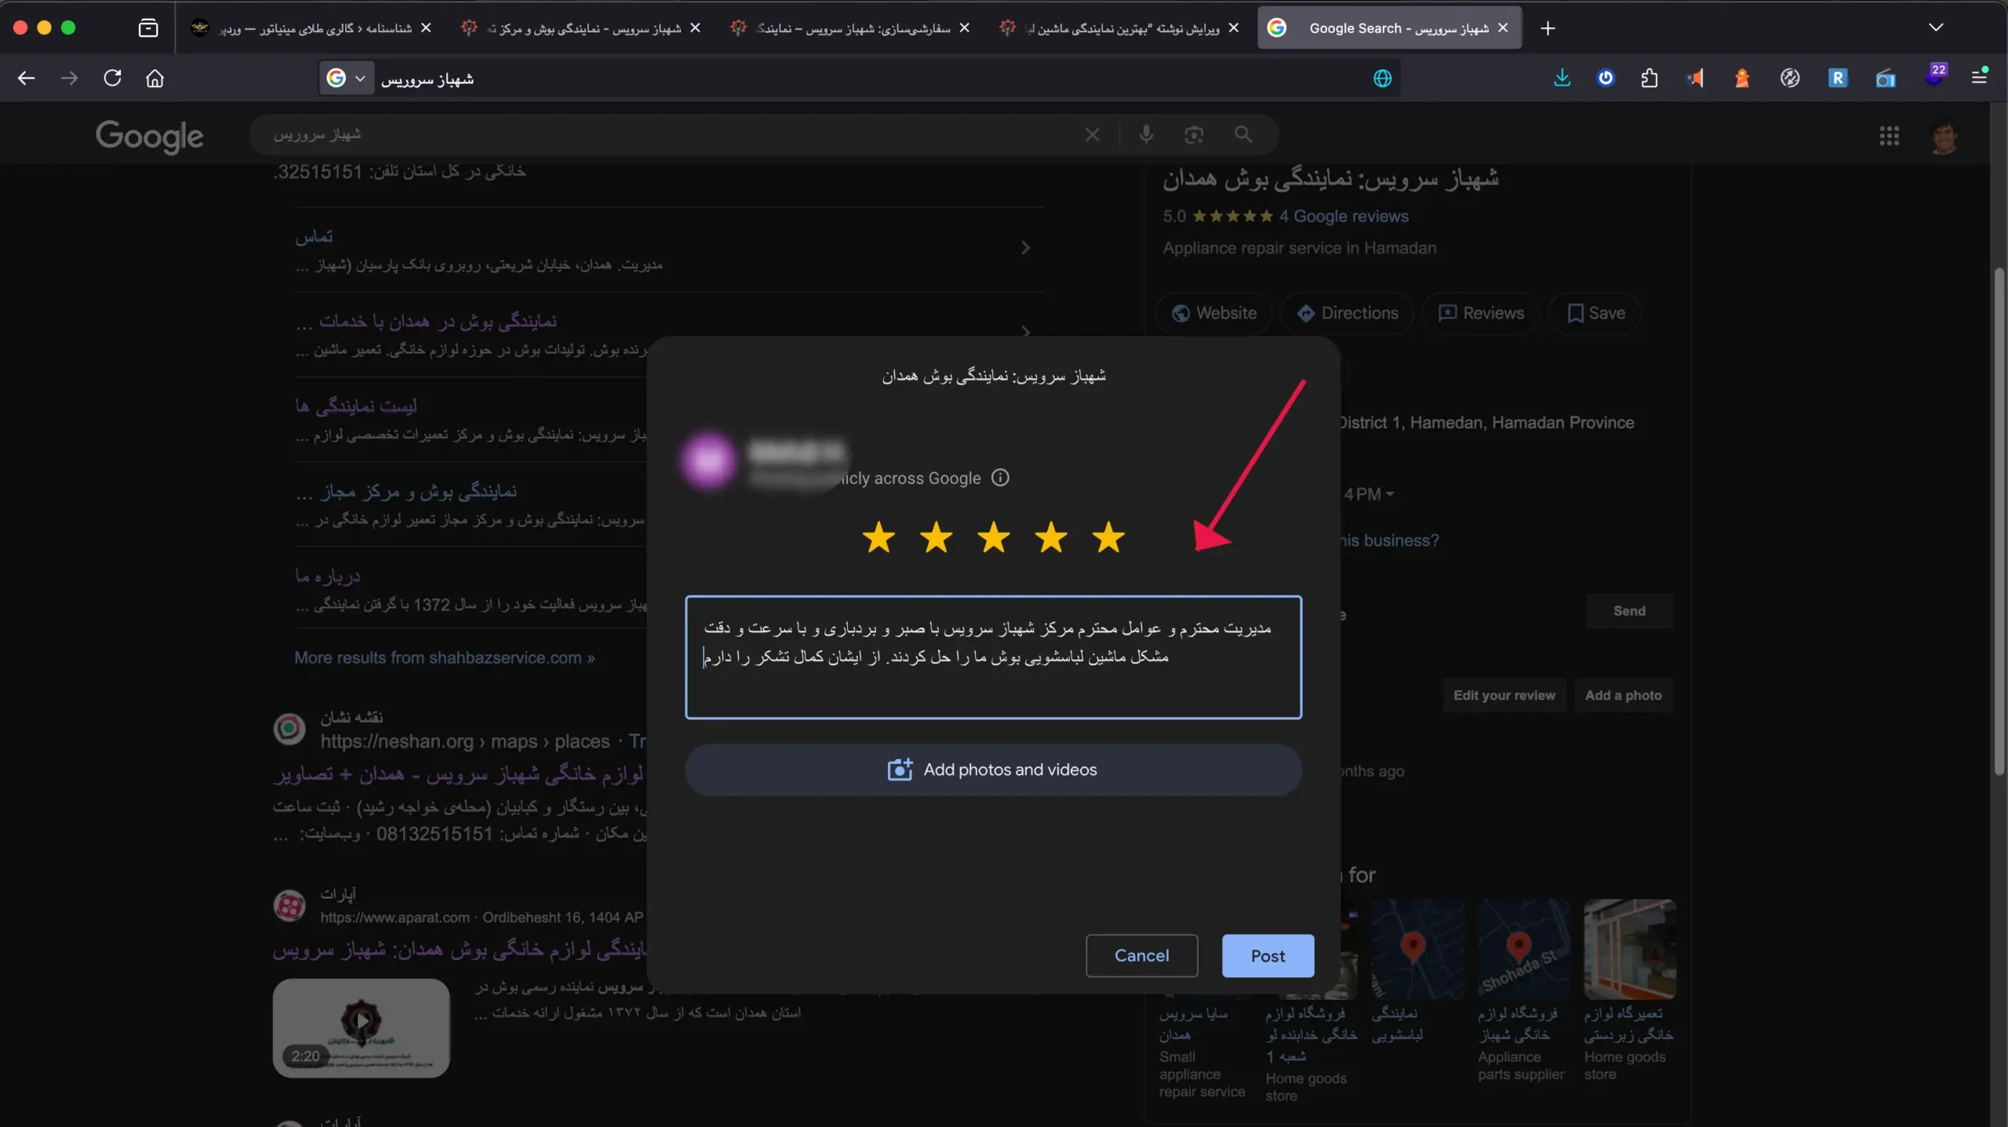2008x1127 pixels.
Task: Click the Post button in review dialog
Action: point(1268,955)
